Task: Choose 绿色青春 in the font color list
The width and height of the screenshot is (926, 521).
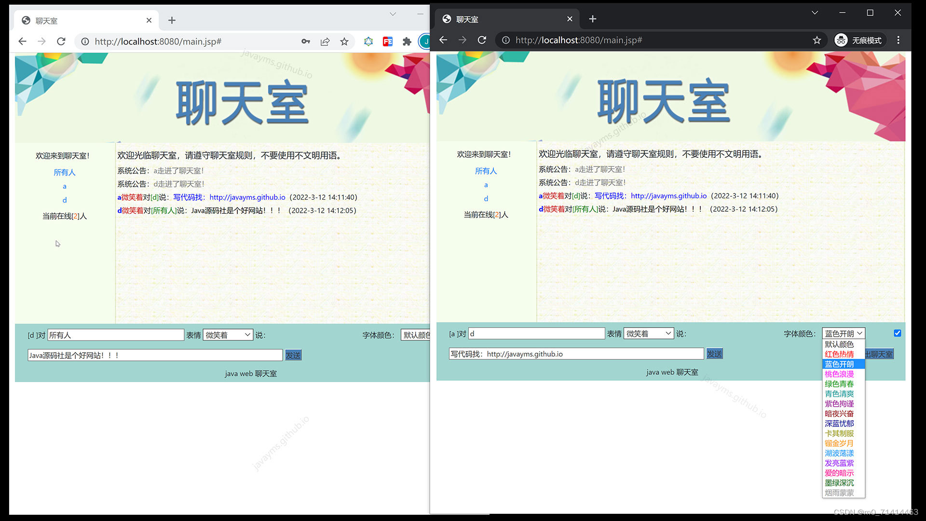Action: tap(839, 384)
